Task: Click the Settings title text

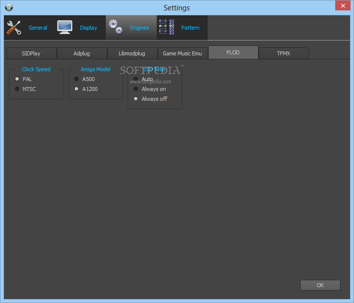Action: (177, 8)
